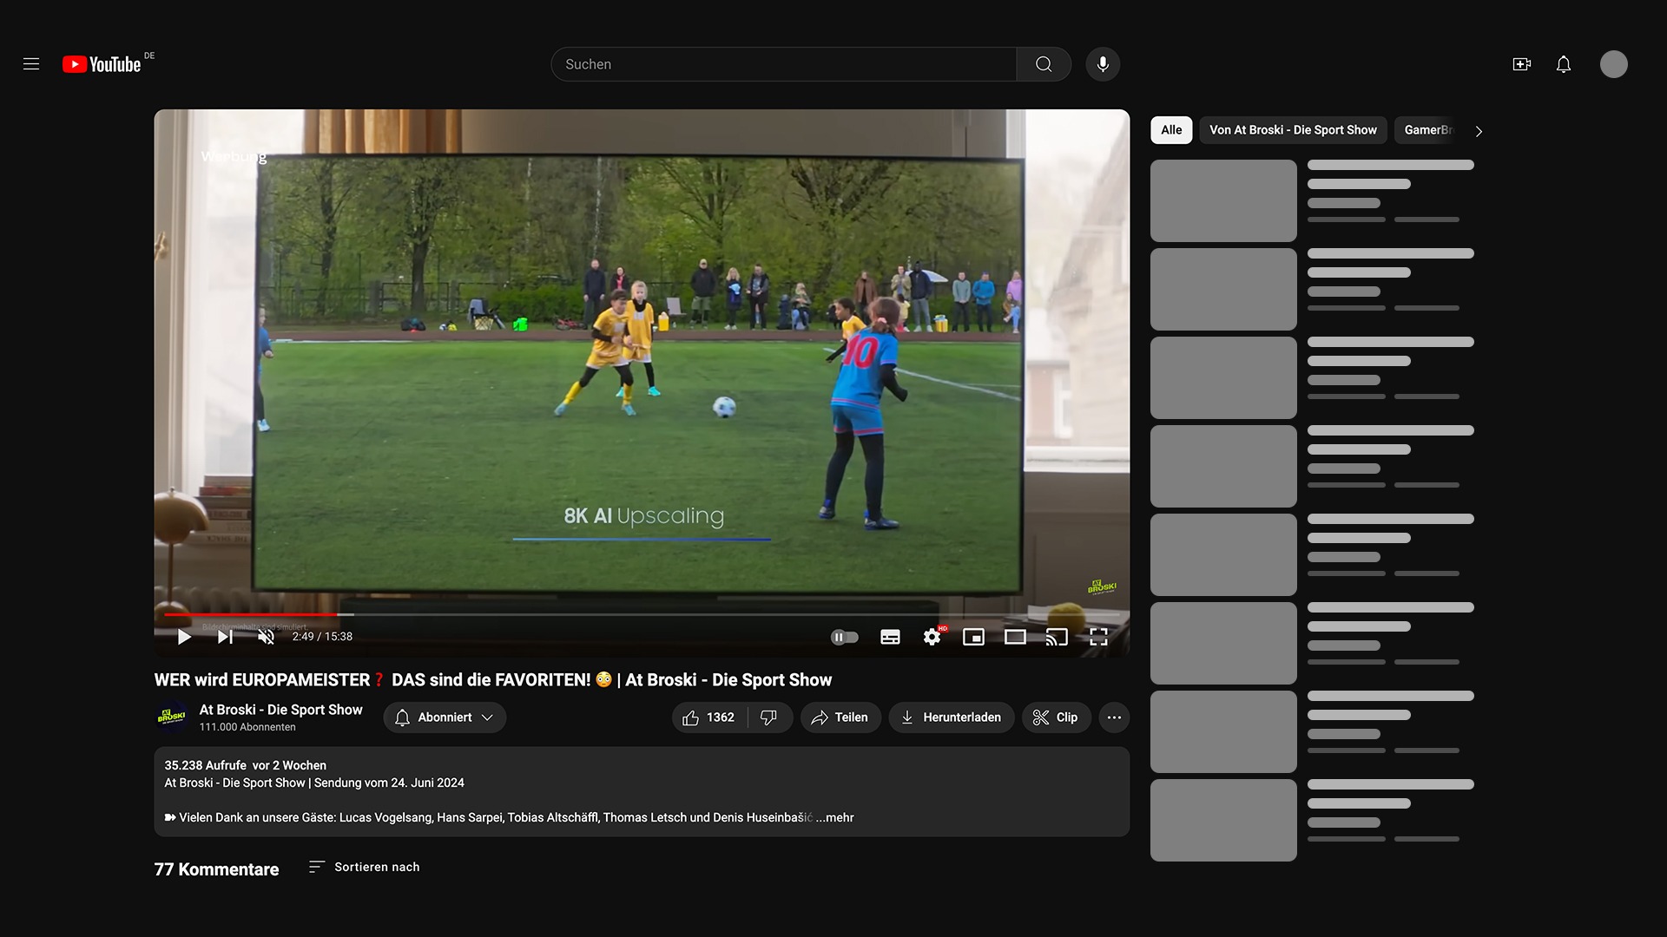The width and height of the screenshot is (1667, 937).
Task: Open player settings gear
Action: (932, 637)
